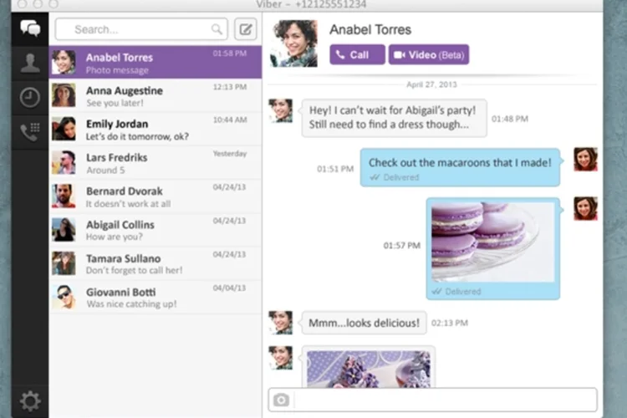627x418 pixels.
Task: Open Anna Augestine conversation
Action: (x=155, y=95)
